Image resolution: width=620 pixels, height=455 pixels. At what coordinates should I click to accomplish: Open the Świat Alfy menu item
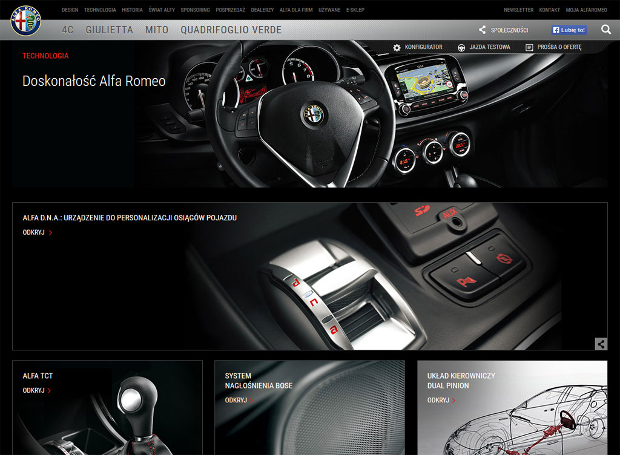(x=162, y=10)
